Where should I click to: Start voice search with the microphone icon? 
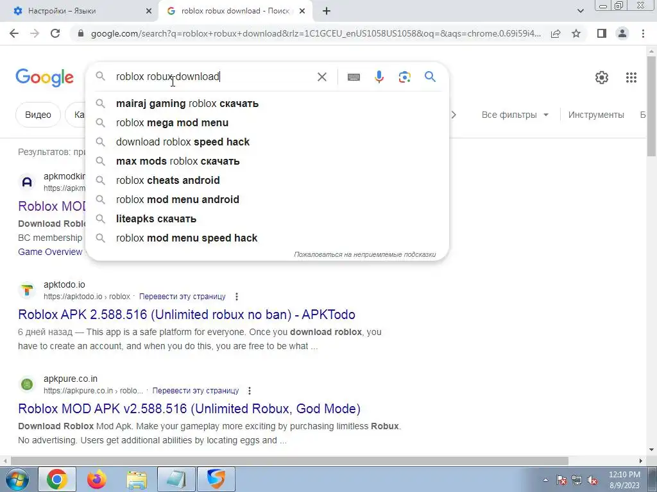coord(379,77)
